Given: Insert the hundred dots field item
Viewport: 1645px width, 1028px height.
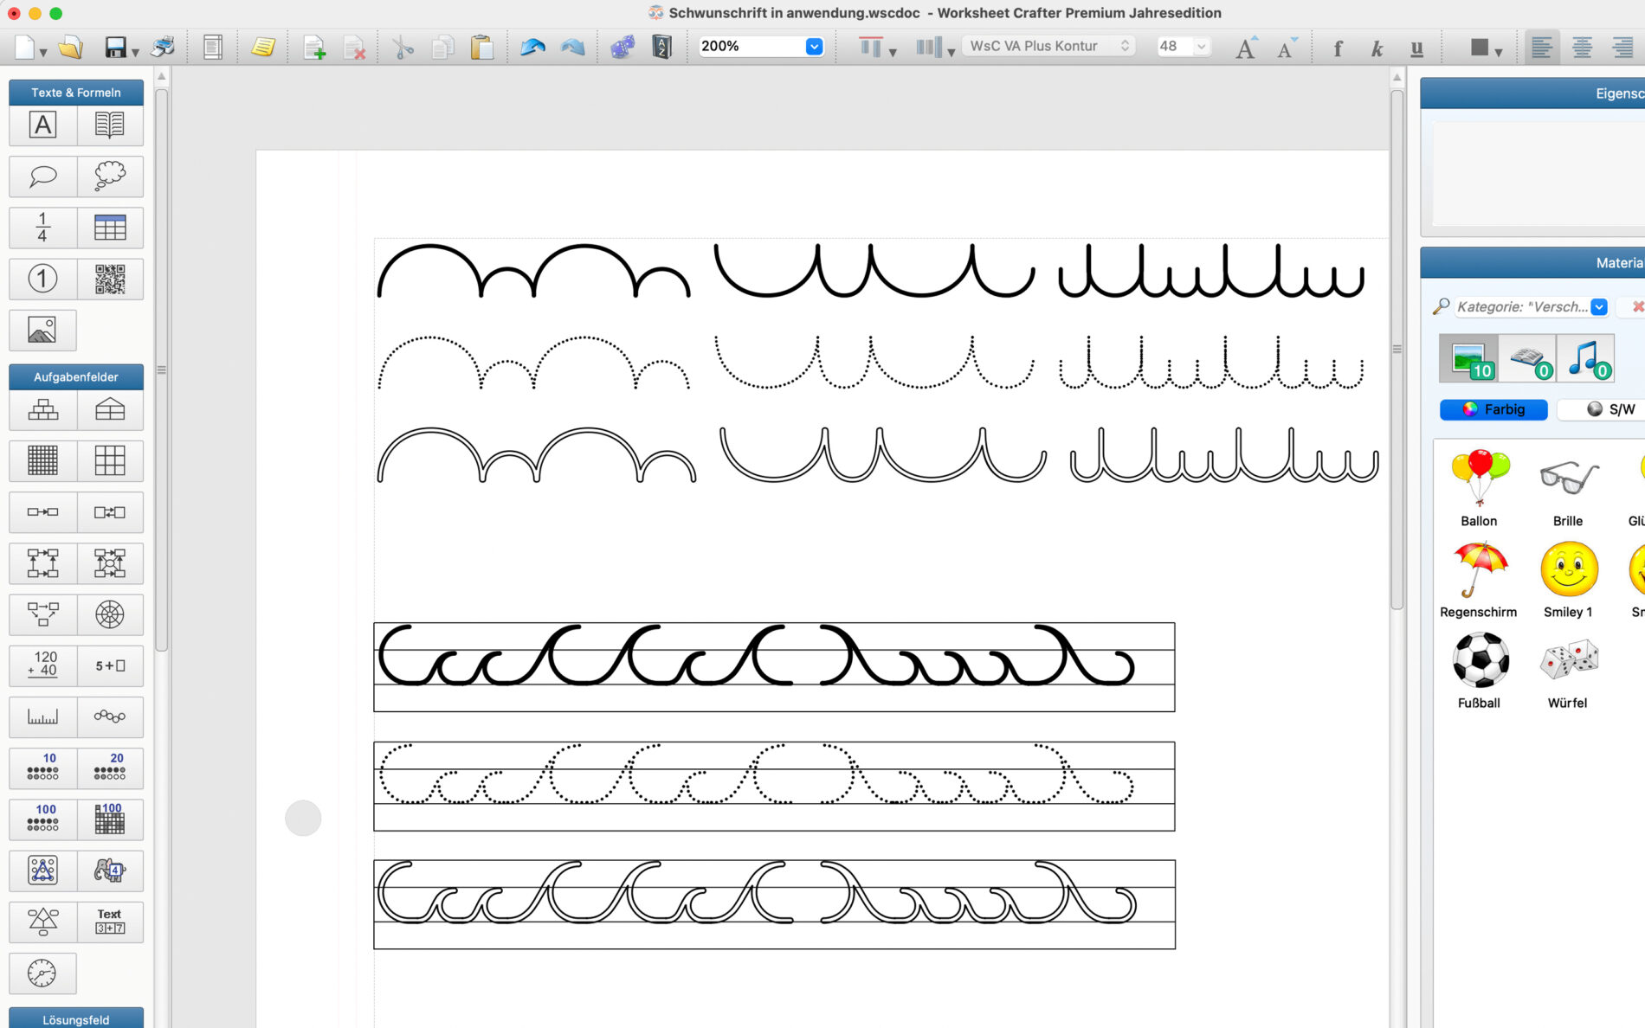Looking at the screenshot, I should pyautogui.click(x=42, y=819).
